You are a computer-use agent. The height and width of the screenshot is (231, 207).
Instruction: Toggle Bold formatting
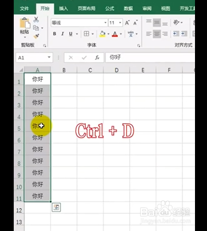[x=54, y=34]
